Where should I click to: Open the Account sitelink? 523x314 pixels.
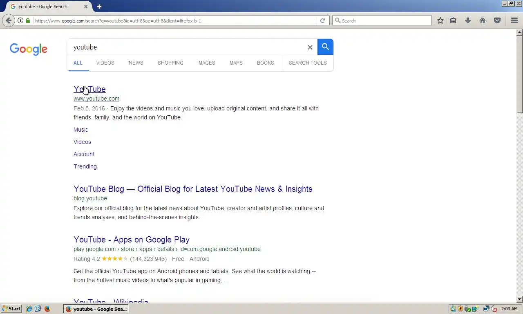coord(84,154)
